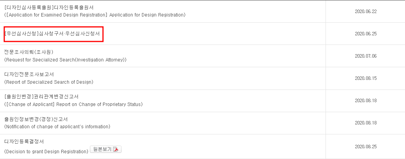This screenshot has width=405, height=159.
Task: Click the PDF icon on the 원본보기 button
Action: (x=116, y=149)
